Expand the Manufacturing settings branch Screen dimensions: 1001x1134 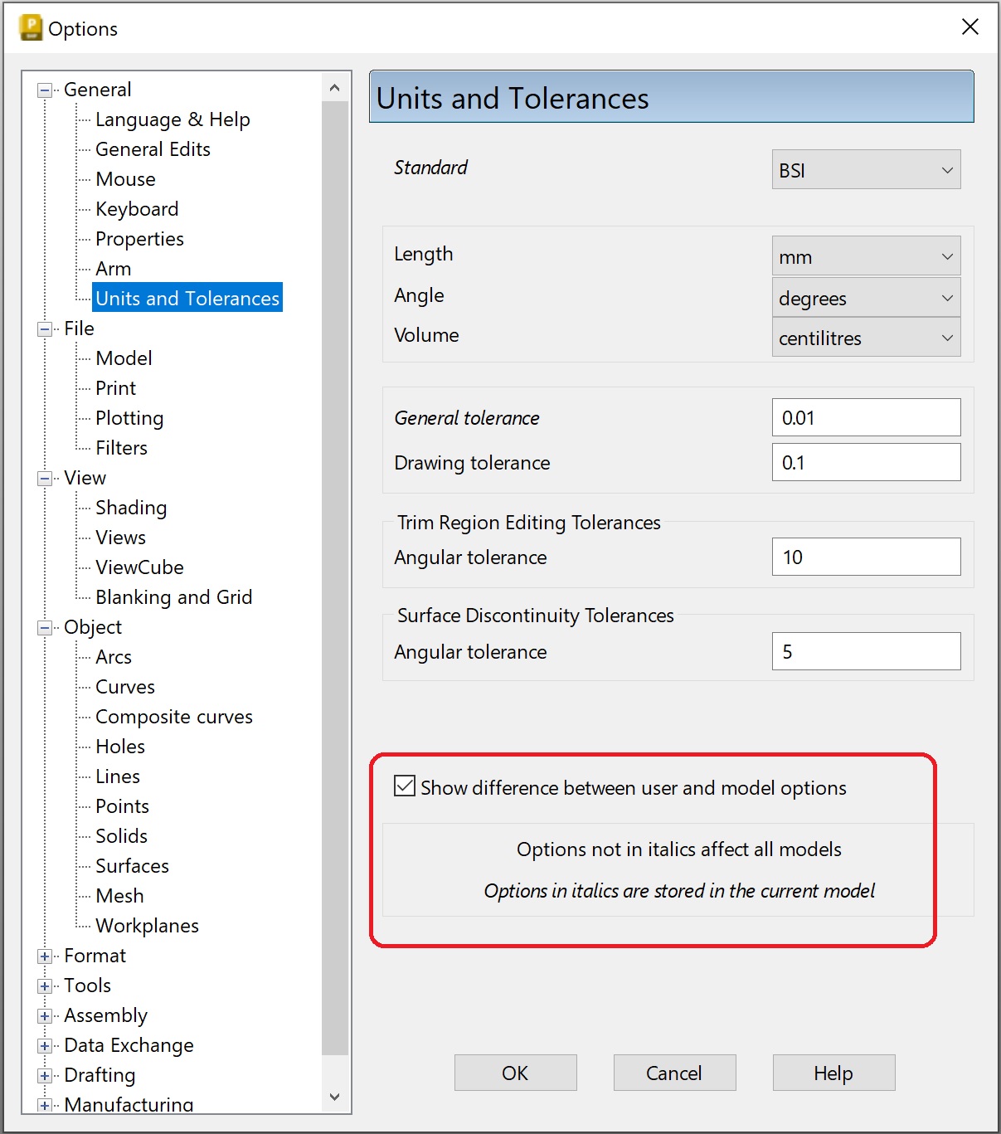pos(44,1104)
